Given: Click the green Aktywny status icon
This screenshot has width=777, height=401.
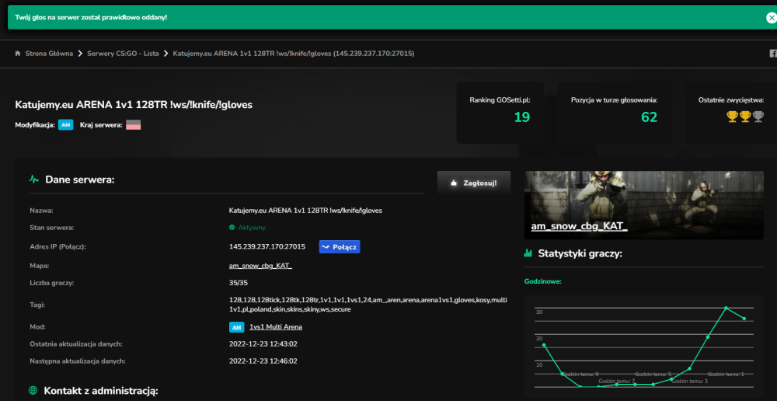Looking at the screenshot, I should (x=232, y=228).
